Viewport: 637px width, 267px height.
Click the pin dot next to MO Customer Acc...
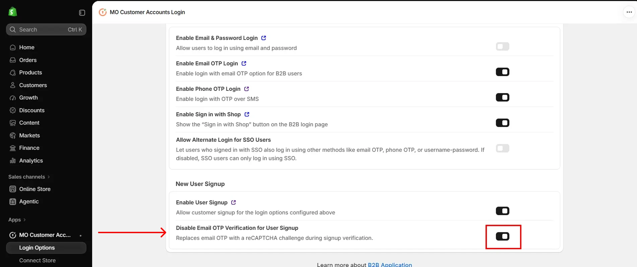80,236
